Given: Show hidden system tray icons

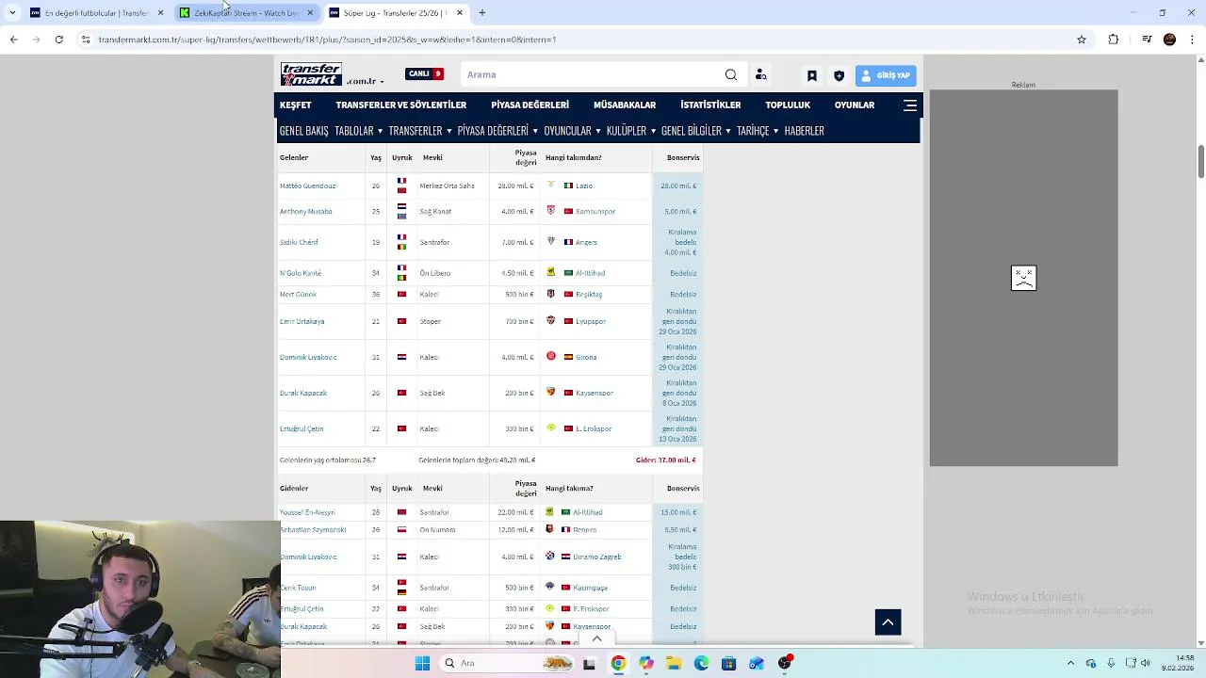Looking at the screenshot, I should point(1070,664).
